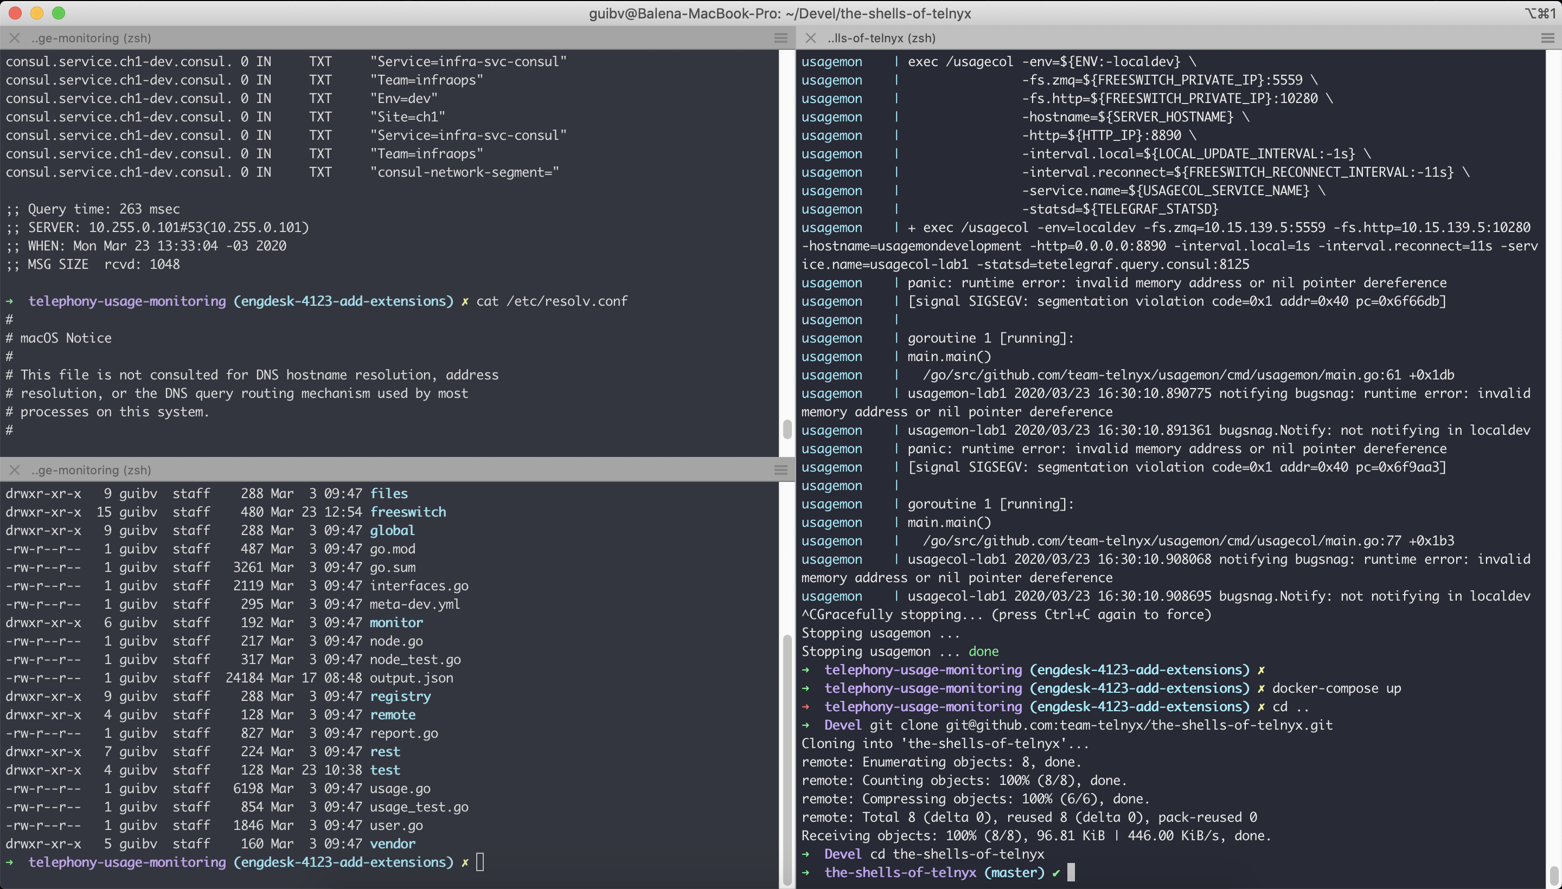
Task: Select the bottom-left ge-monitoring (zsh) title
Action: click(92, 469)
